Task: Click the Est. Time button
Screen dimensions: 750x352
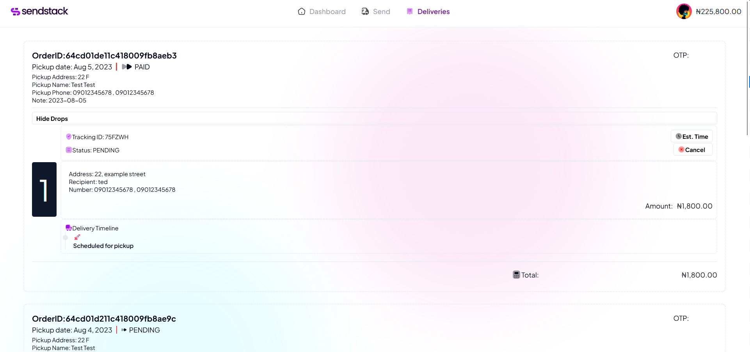Action: 691,136
